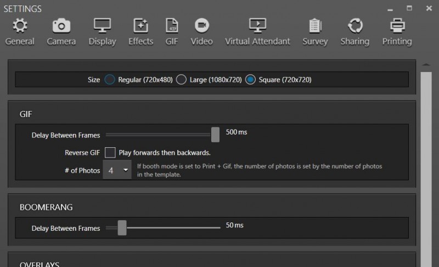Close the Settings window
The width and height of the screenshot is (439, 267).
point(429,8)
